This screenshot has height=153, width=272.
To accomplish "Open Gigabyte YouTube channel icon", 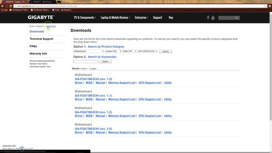I will 213,17.
